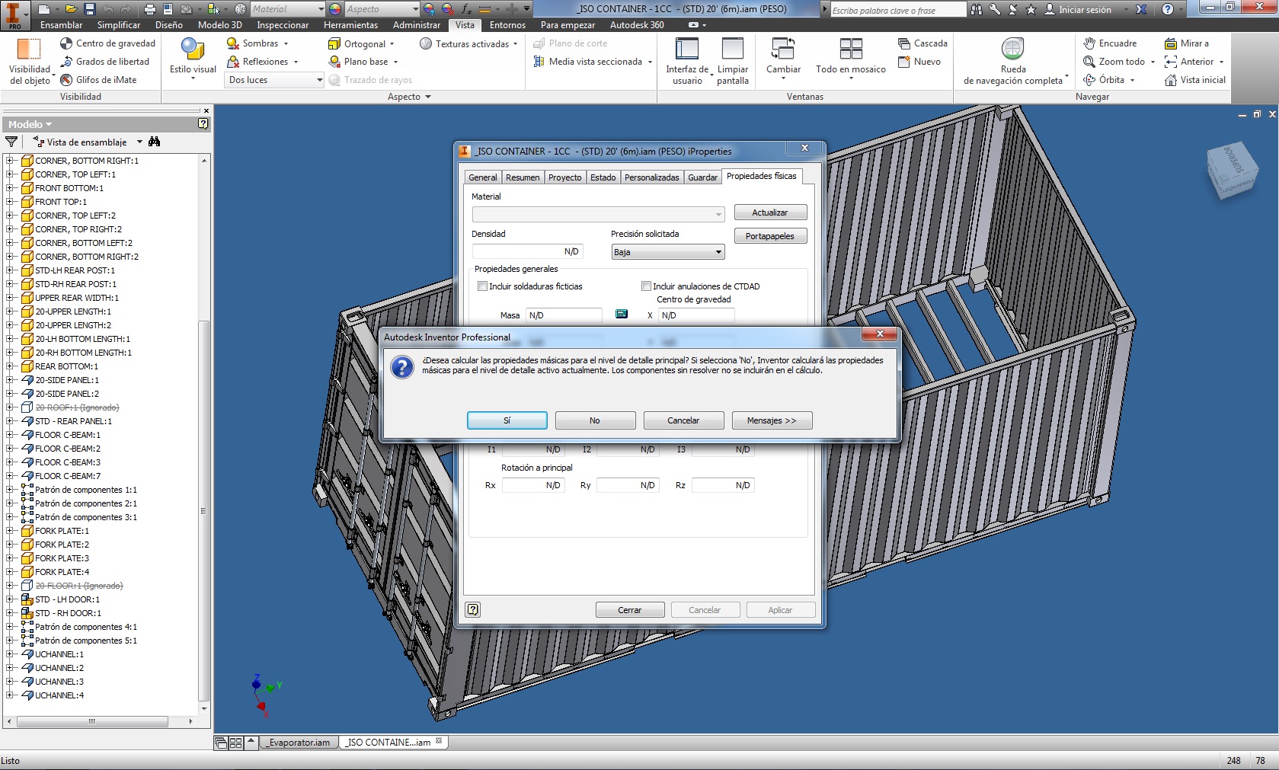
Task: Check Incluir anulaciones de CTDAD
Action: (x=646, y=286)
